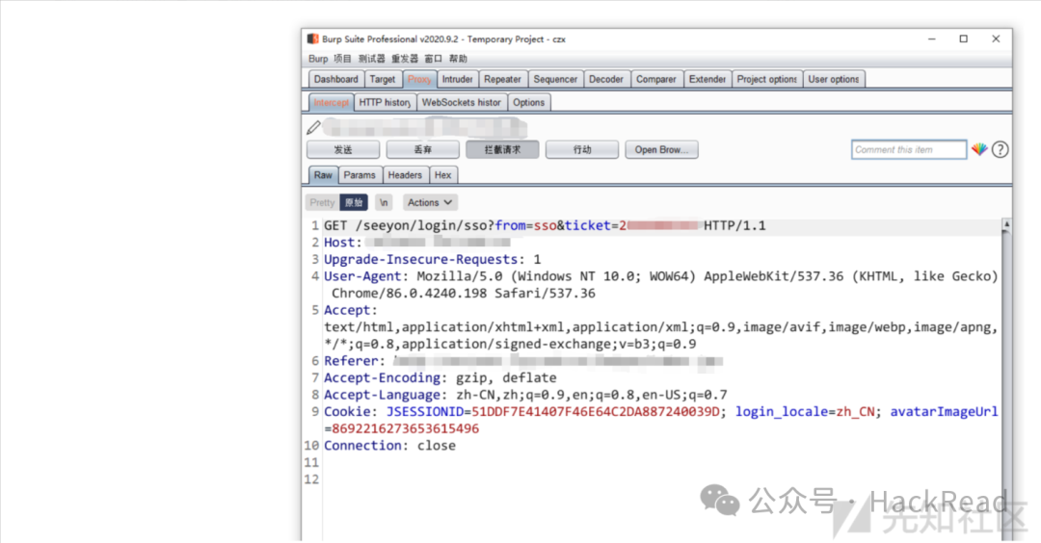Open the HTTP history sub-tab

pyautogui.click(x=385, y=102)
